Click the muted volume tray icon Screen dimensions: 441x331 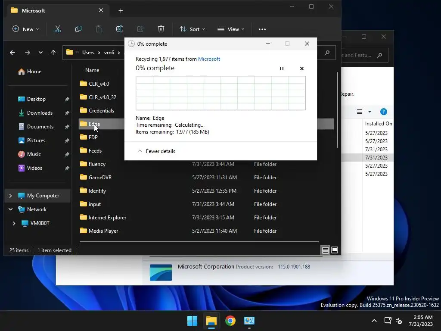[x=399, y=321]
